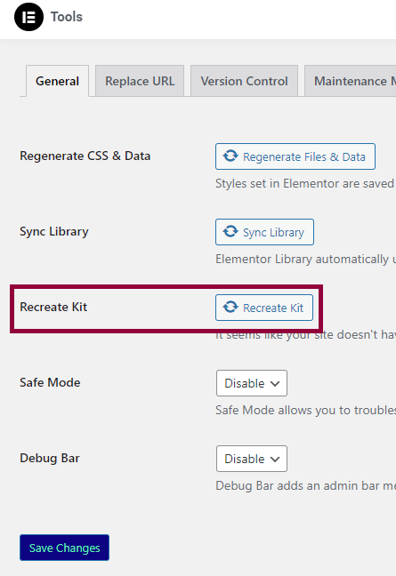Save settings with Save Changes button
Image resolution: width=396 pixels, height=576 pixels.
tap(64, 548)
